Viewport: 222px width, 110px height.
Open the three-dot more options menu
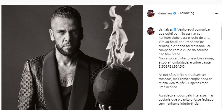216,14
